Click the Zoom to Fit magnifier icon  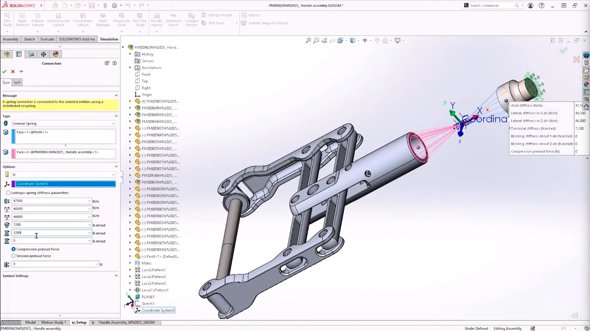pyautogui.click(x=308, y=40)
